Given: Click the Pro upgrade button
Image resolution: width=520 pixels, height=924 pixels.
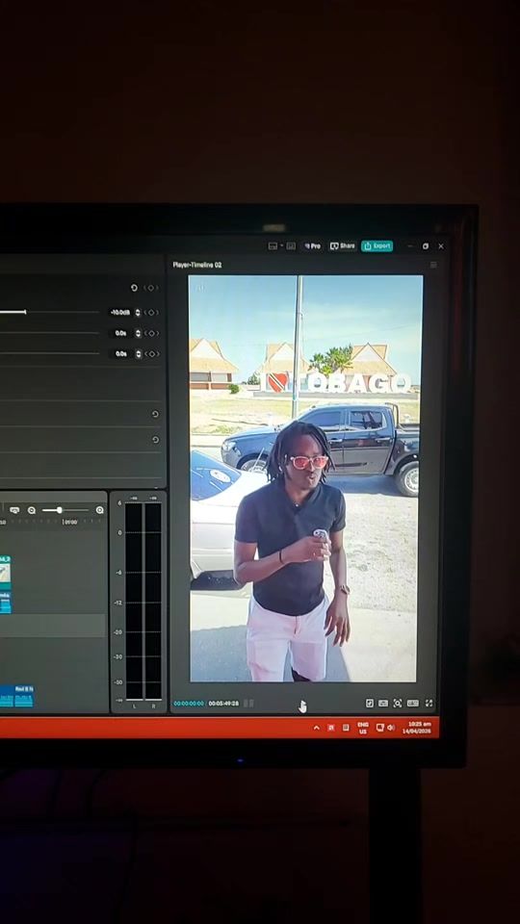Looking at the screenshot, I should (x=312, y=245).
